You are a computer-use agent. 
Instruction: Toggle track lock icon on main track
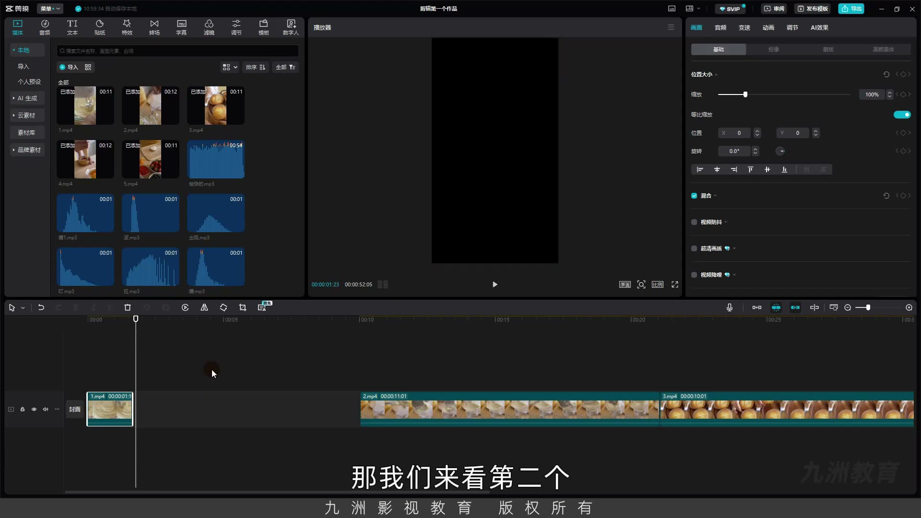tap(23, 409)
